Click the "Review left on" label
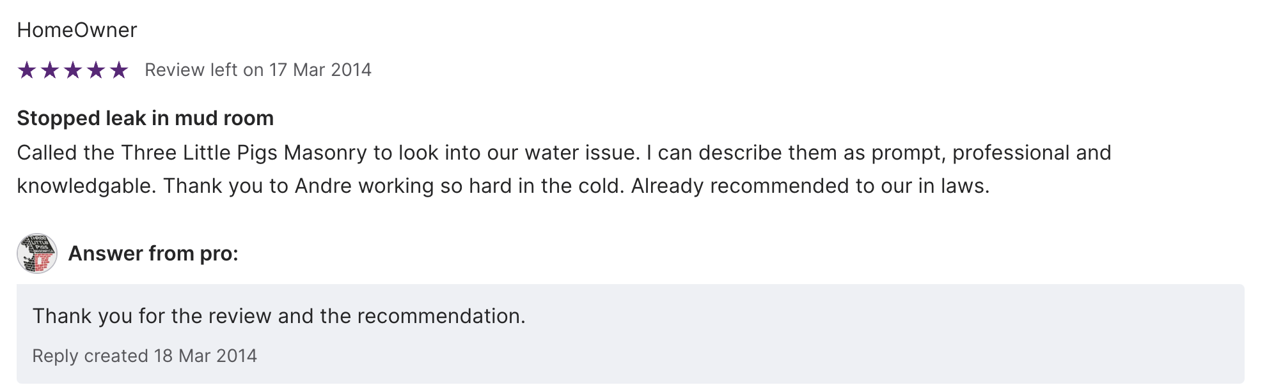The image size is (1283, 392). pos(204,70)
